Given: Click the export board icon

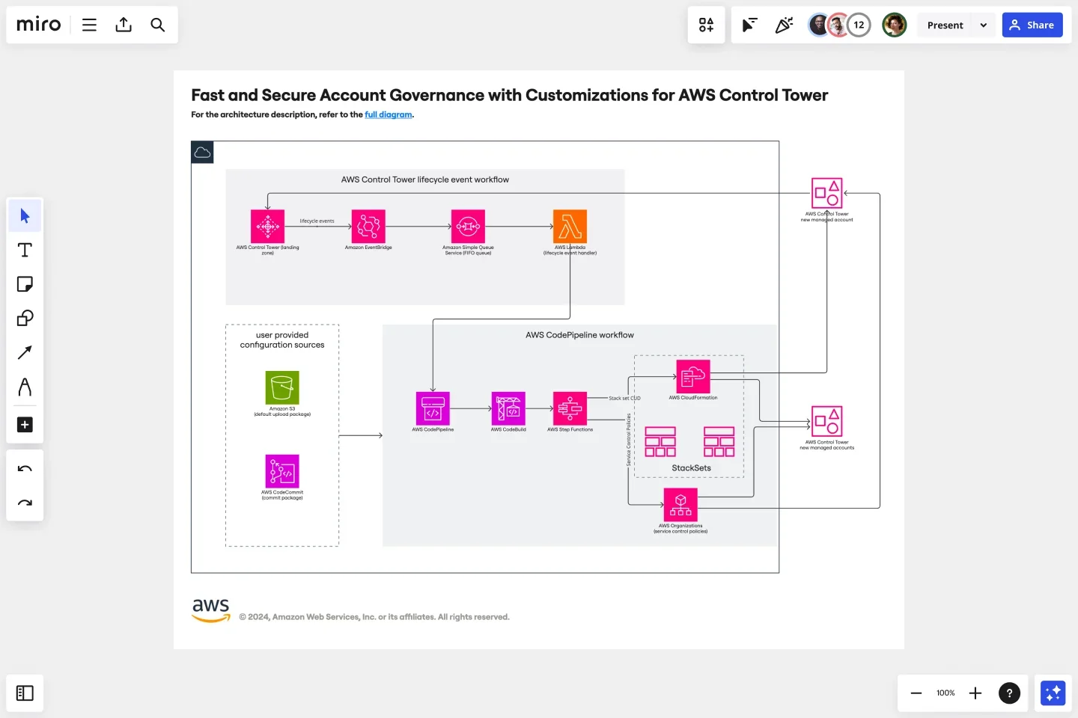Looking at the screenshot, I should [124, 25].
